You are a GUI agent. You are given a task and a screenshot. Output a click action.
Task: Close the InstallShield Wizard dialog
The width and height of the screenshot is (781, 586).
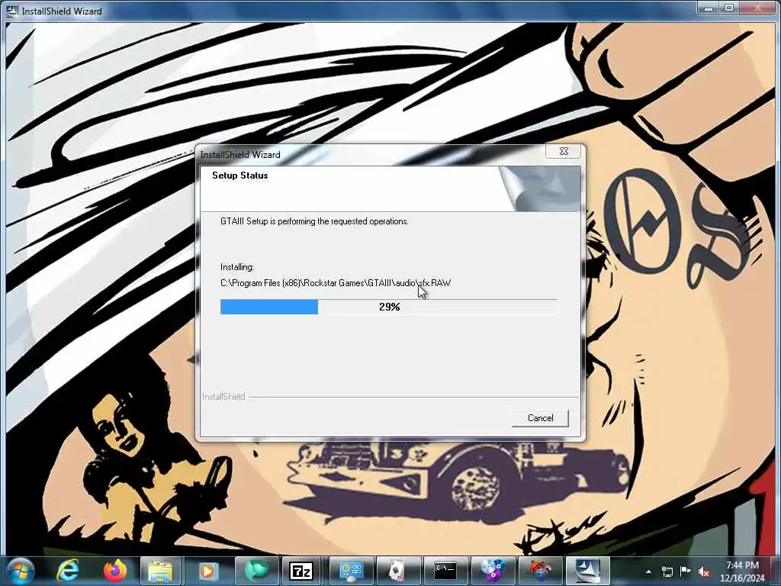(x=564, y=151)
